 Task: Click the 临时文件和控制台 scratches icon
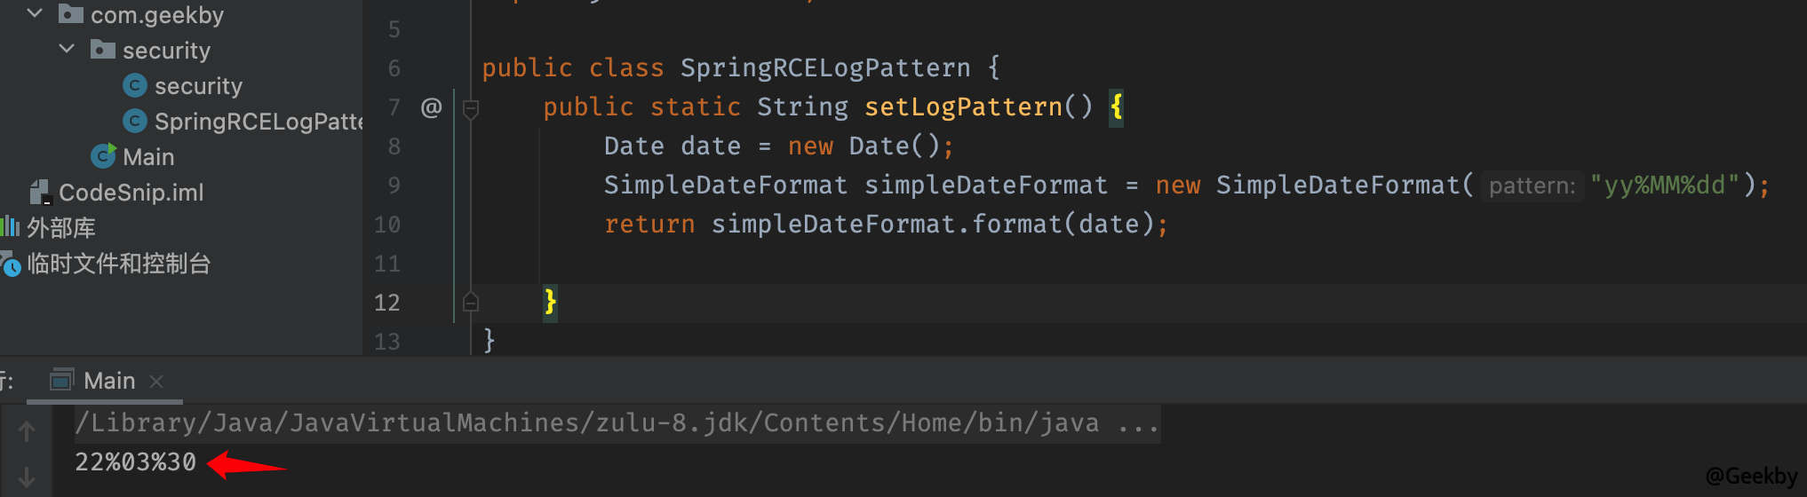(x=11, y=264)
